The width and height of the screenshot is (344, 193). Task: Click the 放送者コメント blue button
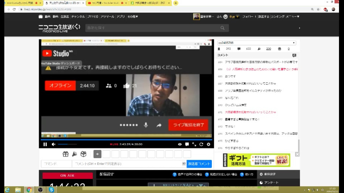(x=199, y=164)
